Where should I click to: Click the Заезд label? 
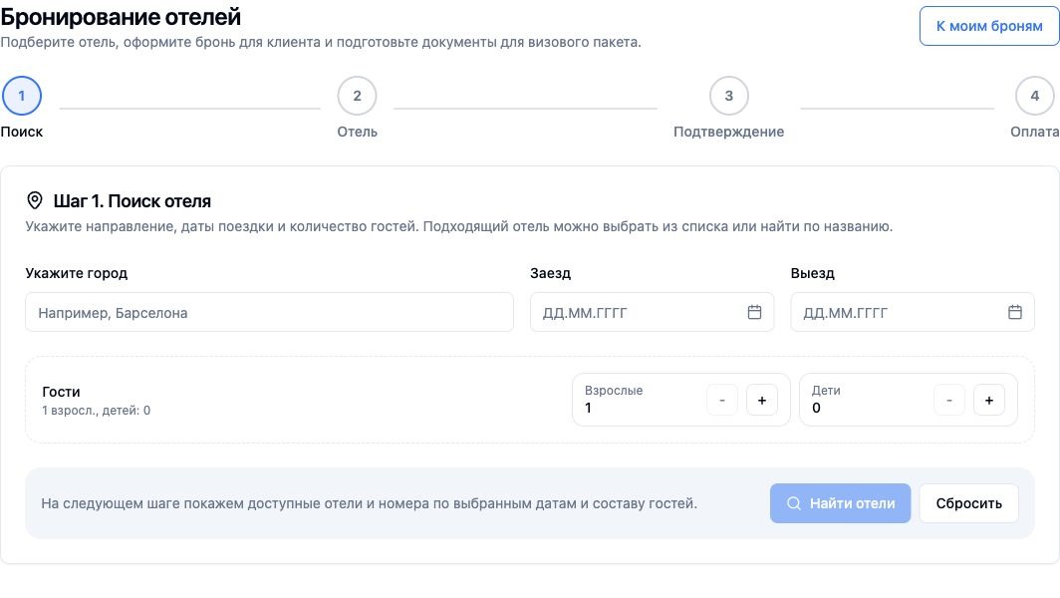coord(550,273)
